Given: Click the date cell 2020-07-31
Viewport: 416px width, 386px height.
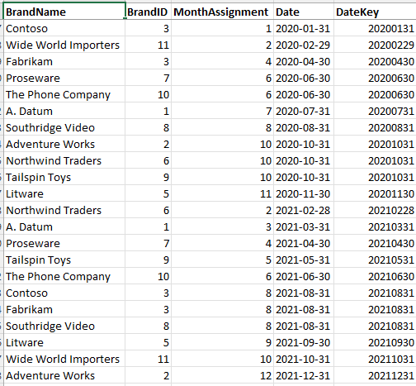Looking at the screenshot, I should point(304,111).
